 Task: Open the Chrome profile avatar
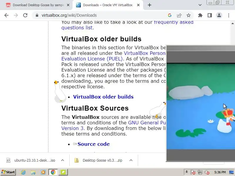click(219, 15)
